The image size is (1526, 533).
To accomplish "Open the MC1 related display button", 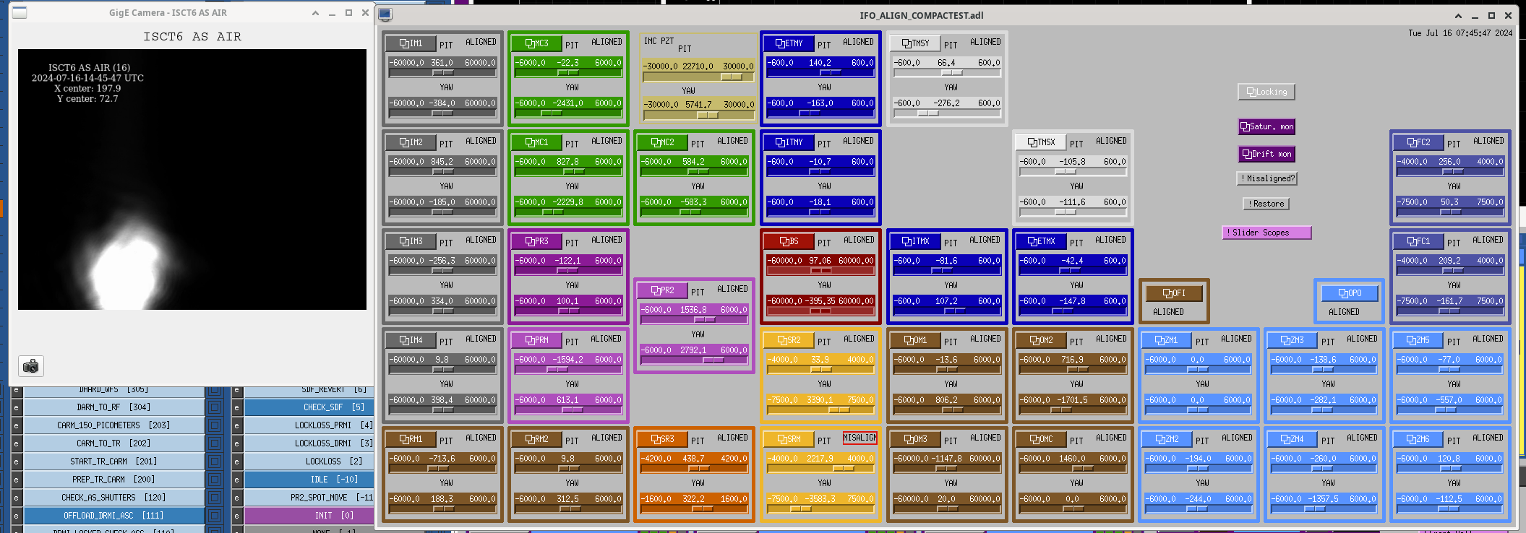I will tap(536, 142).
